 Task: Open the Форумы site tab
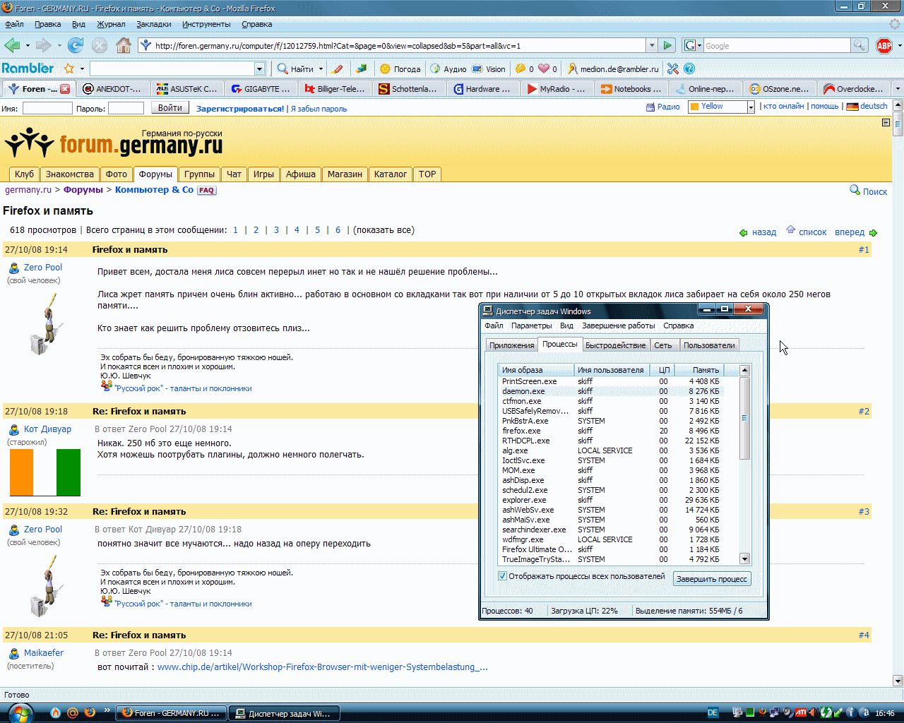click(x=155, y=174)
